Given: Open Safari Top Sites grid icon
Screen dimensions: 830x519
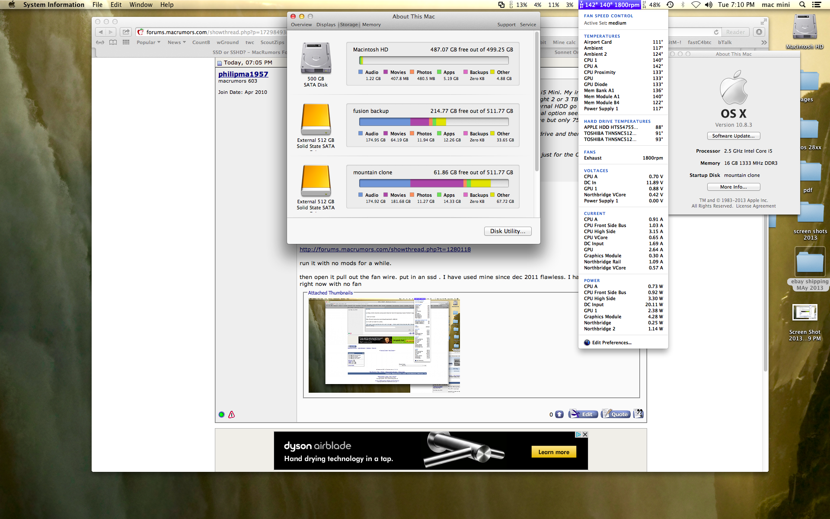Looking at the screenshot, I should pos(126,42).
